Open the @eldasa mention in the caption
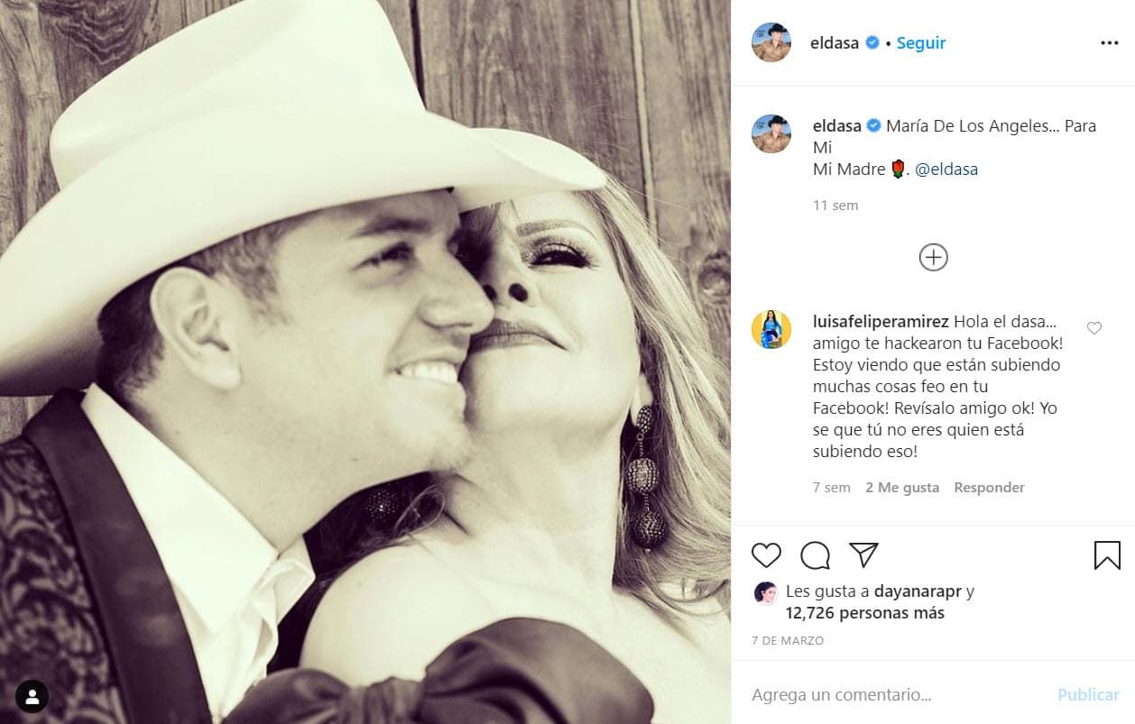The image size is (1135, 724). click(946, 168)
